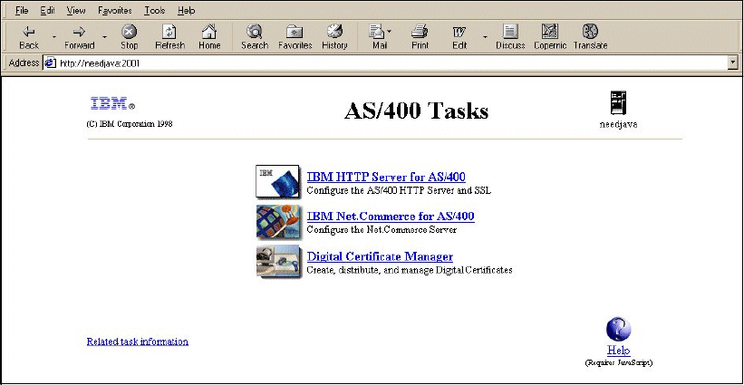
Task: Click the blue Help globe icon
Action: 619,330
